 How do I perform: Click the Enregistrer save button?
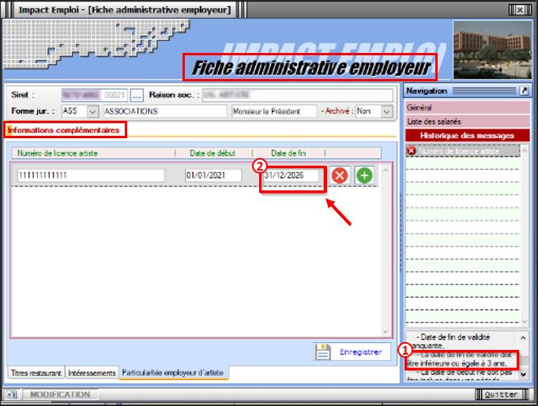352,351
